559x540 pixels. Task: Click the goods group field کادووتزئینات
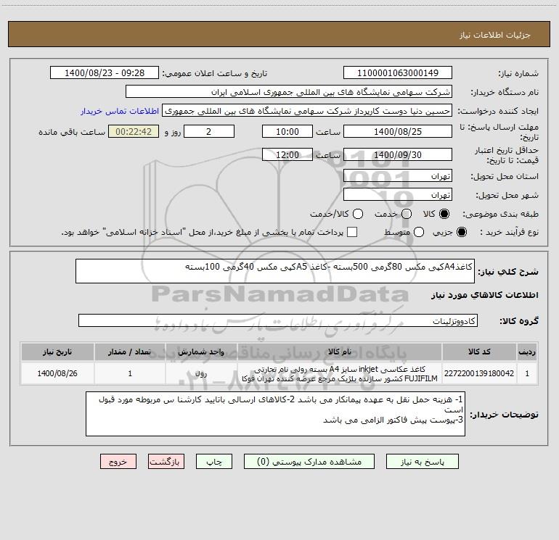pos(278,320)
